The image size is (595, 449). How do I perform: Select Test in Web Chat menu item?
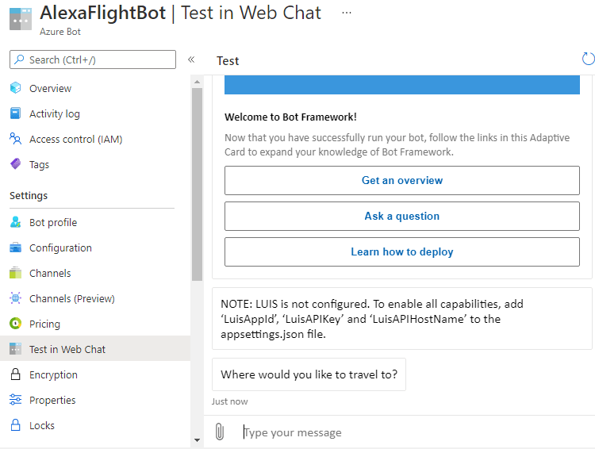point(67,349)
